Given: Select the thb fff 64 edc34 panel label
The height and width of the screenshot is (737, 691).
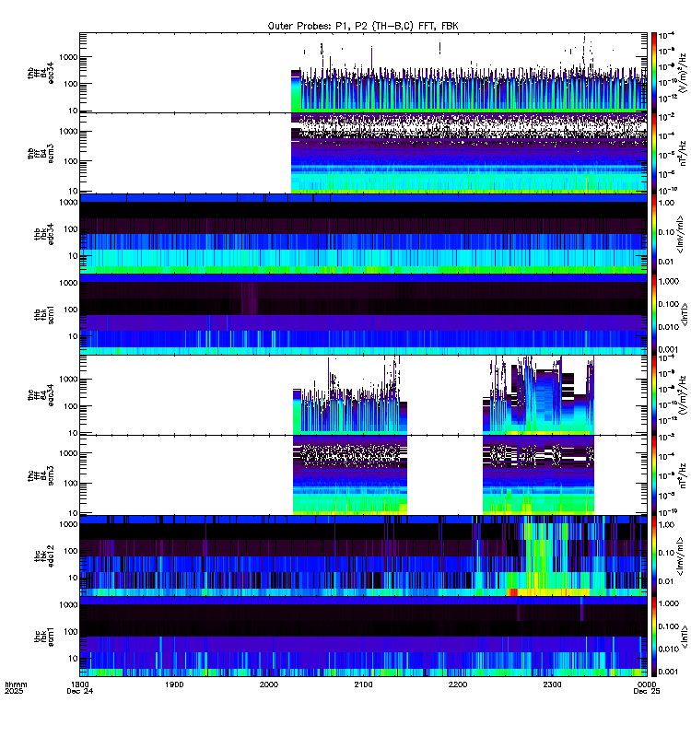Looking at the screenshot, I should click(x=41, y=73).
